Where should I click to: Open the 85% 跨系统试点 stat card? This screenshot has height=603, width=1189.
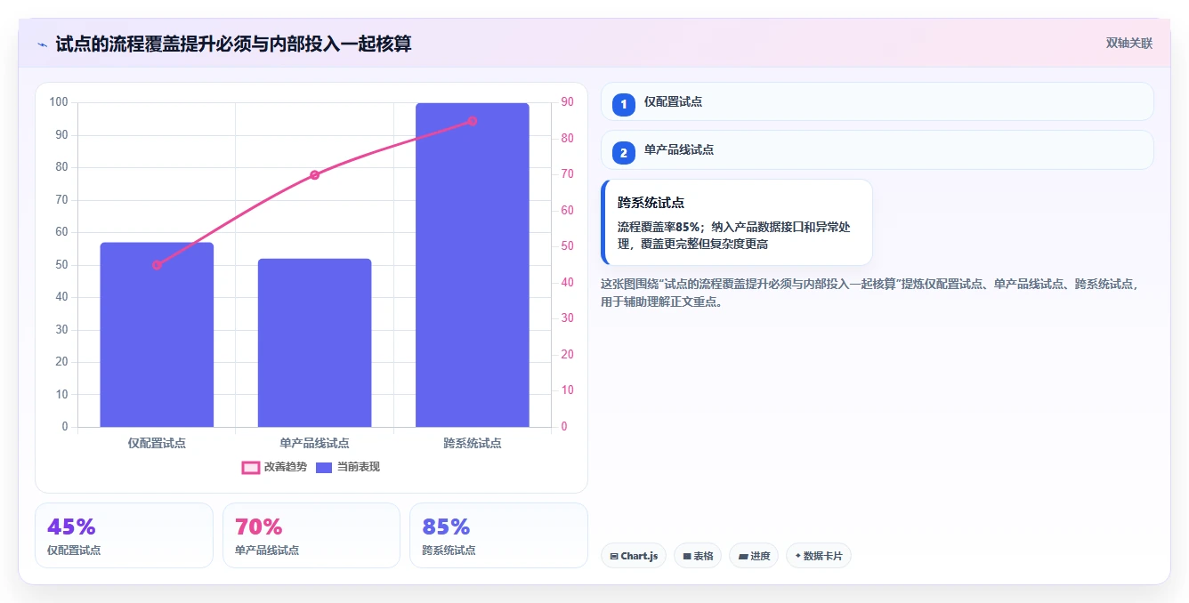pyautogui.click(x=498, y=535)
